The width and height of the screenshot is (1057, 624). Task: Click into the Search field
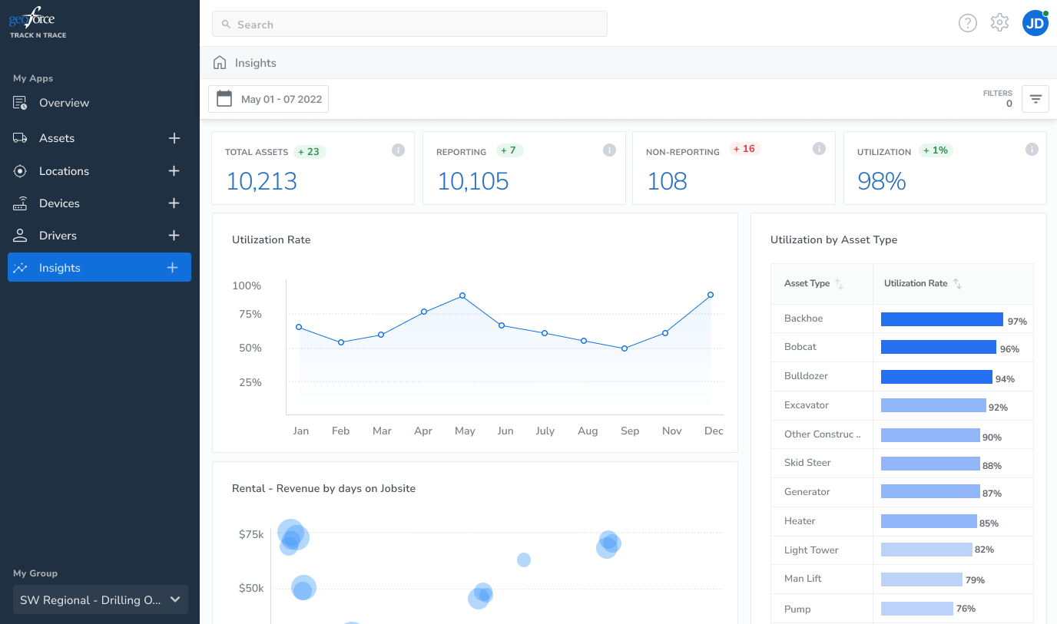pos(409,24)
